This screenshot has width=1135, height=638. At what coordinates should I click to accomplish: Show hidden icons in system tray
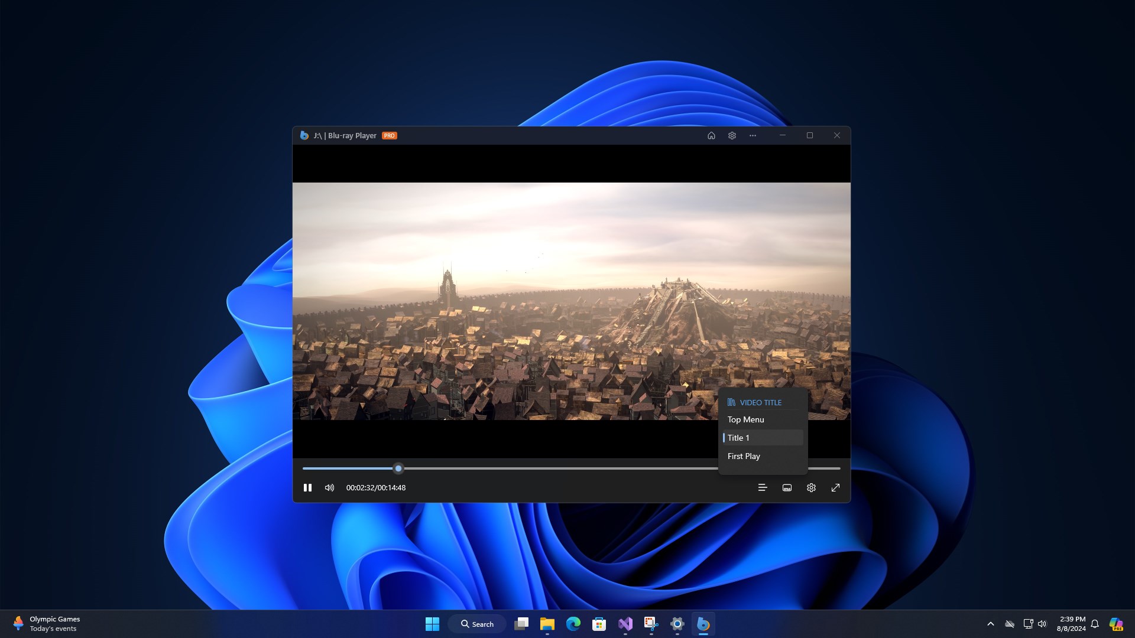[990, 624]
